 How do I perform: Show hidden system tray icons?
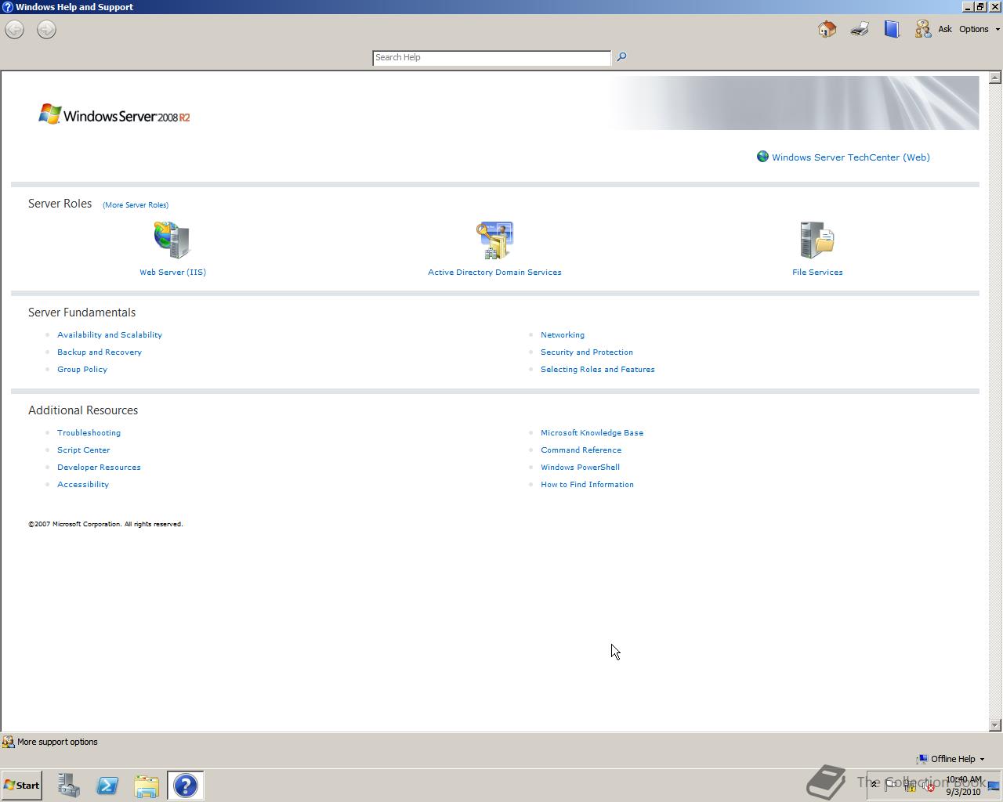coord(874,785)
